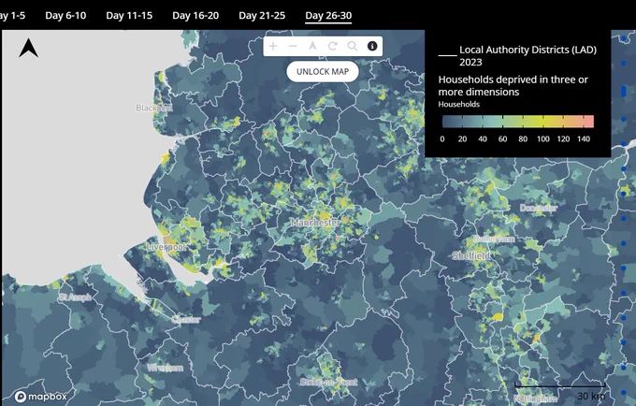The width and height of the screenshot is (636, 406).
Task: Click the rotate map icon
Action: [x=333, y=46]
